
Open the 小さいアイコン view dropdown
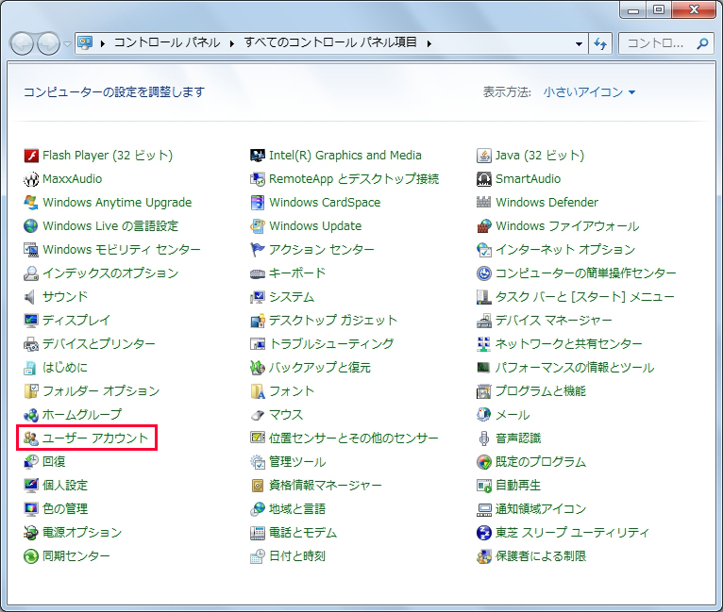coord(589,92)
